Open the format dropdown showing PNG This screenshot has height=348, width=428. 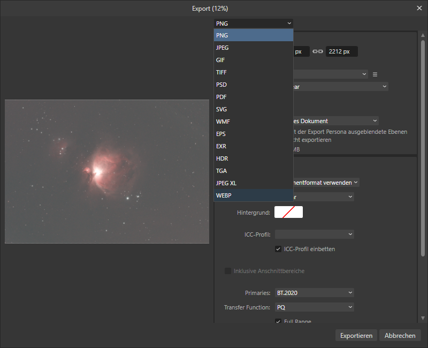coord(253,23)
